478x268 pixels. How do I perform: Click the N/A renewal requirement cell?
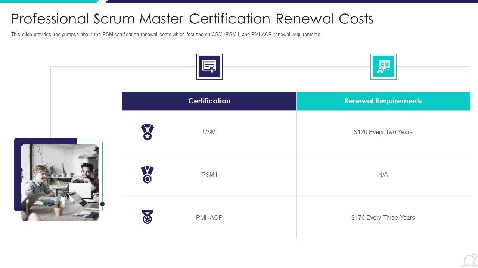click(x=383, y=175)
